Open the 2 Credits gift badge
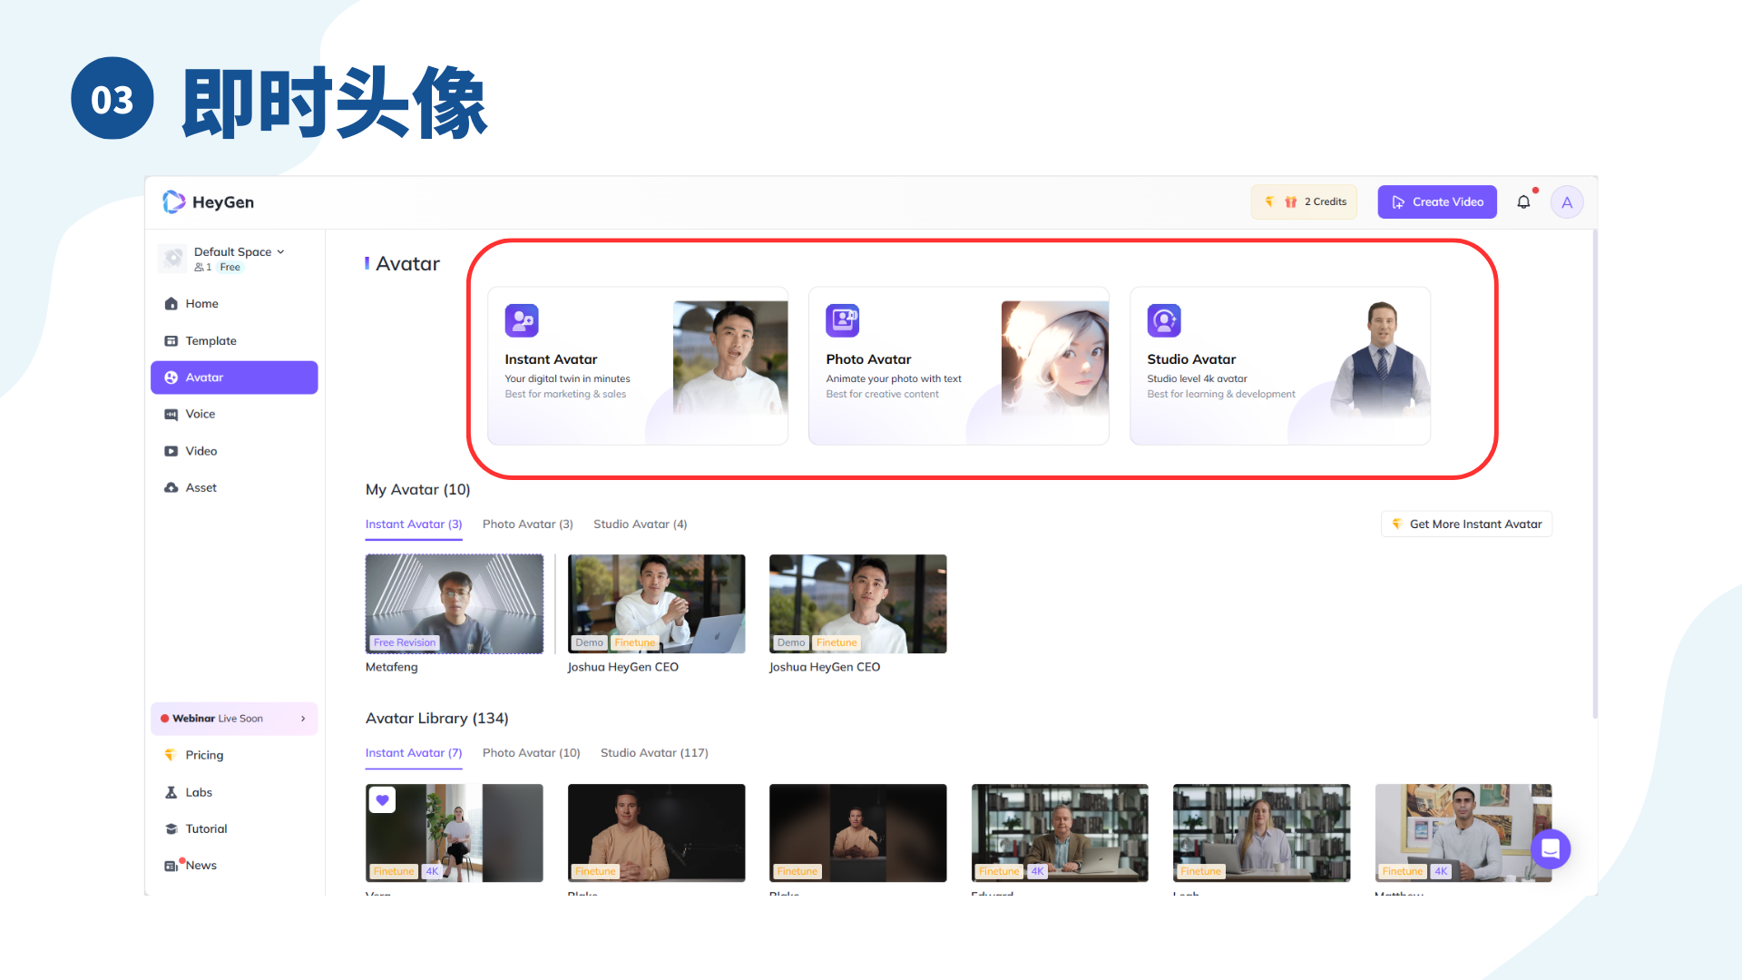 1304,202
